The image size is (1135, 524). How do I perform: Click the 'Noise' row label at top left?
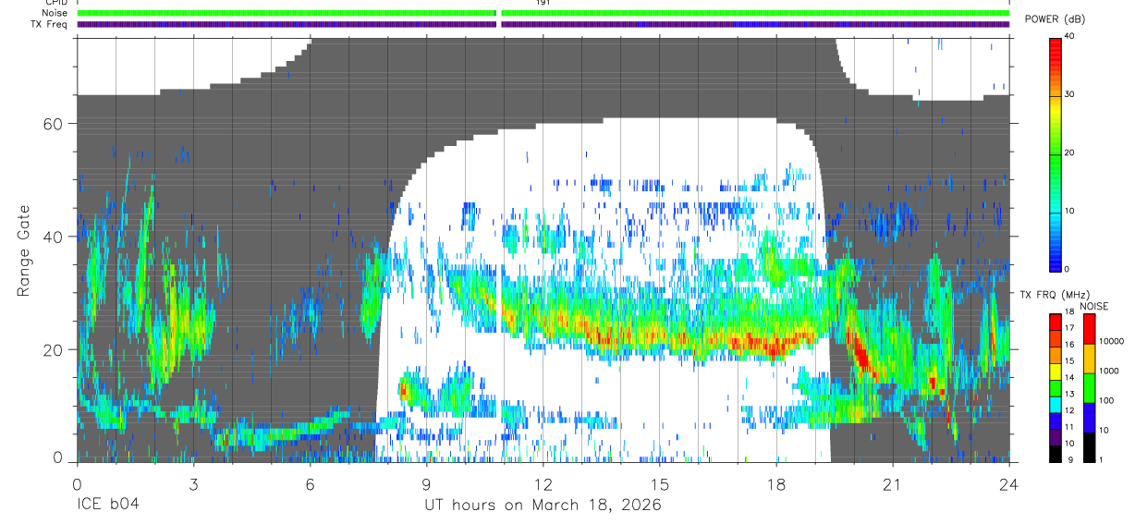(56, 13)
